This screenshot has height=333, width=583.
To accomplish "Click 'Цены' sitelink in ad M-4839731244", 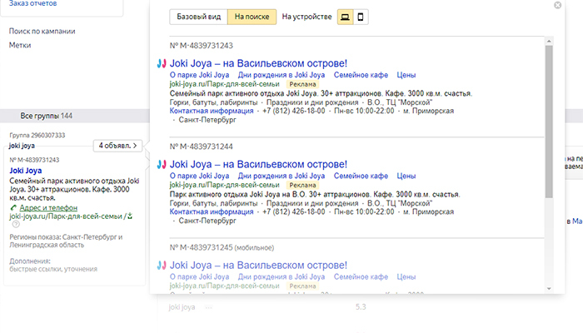I will pos(406,176).
